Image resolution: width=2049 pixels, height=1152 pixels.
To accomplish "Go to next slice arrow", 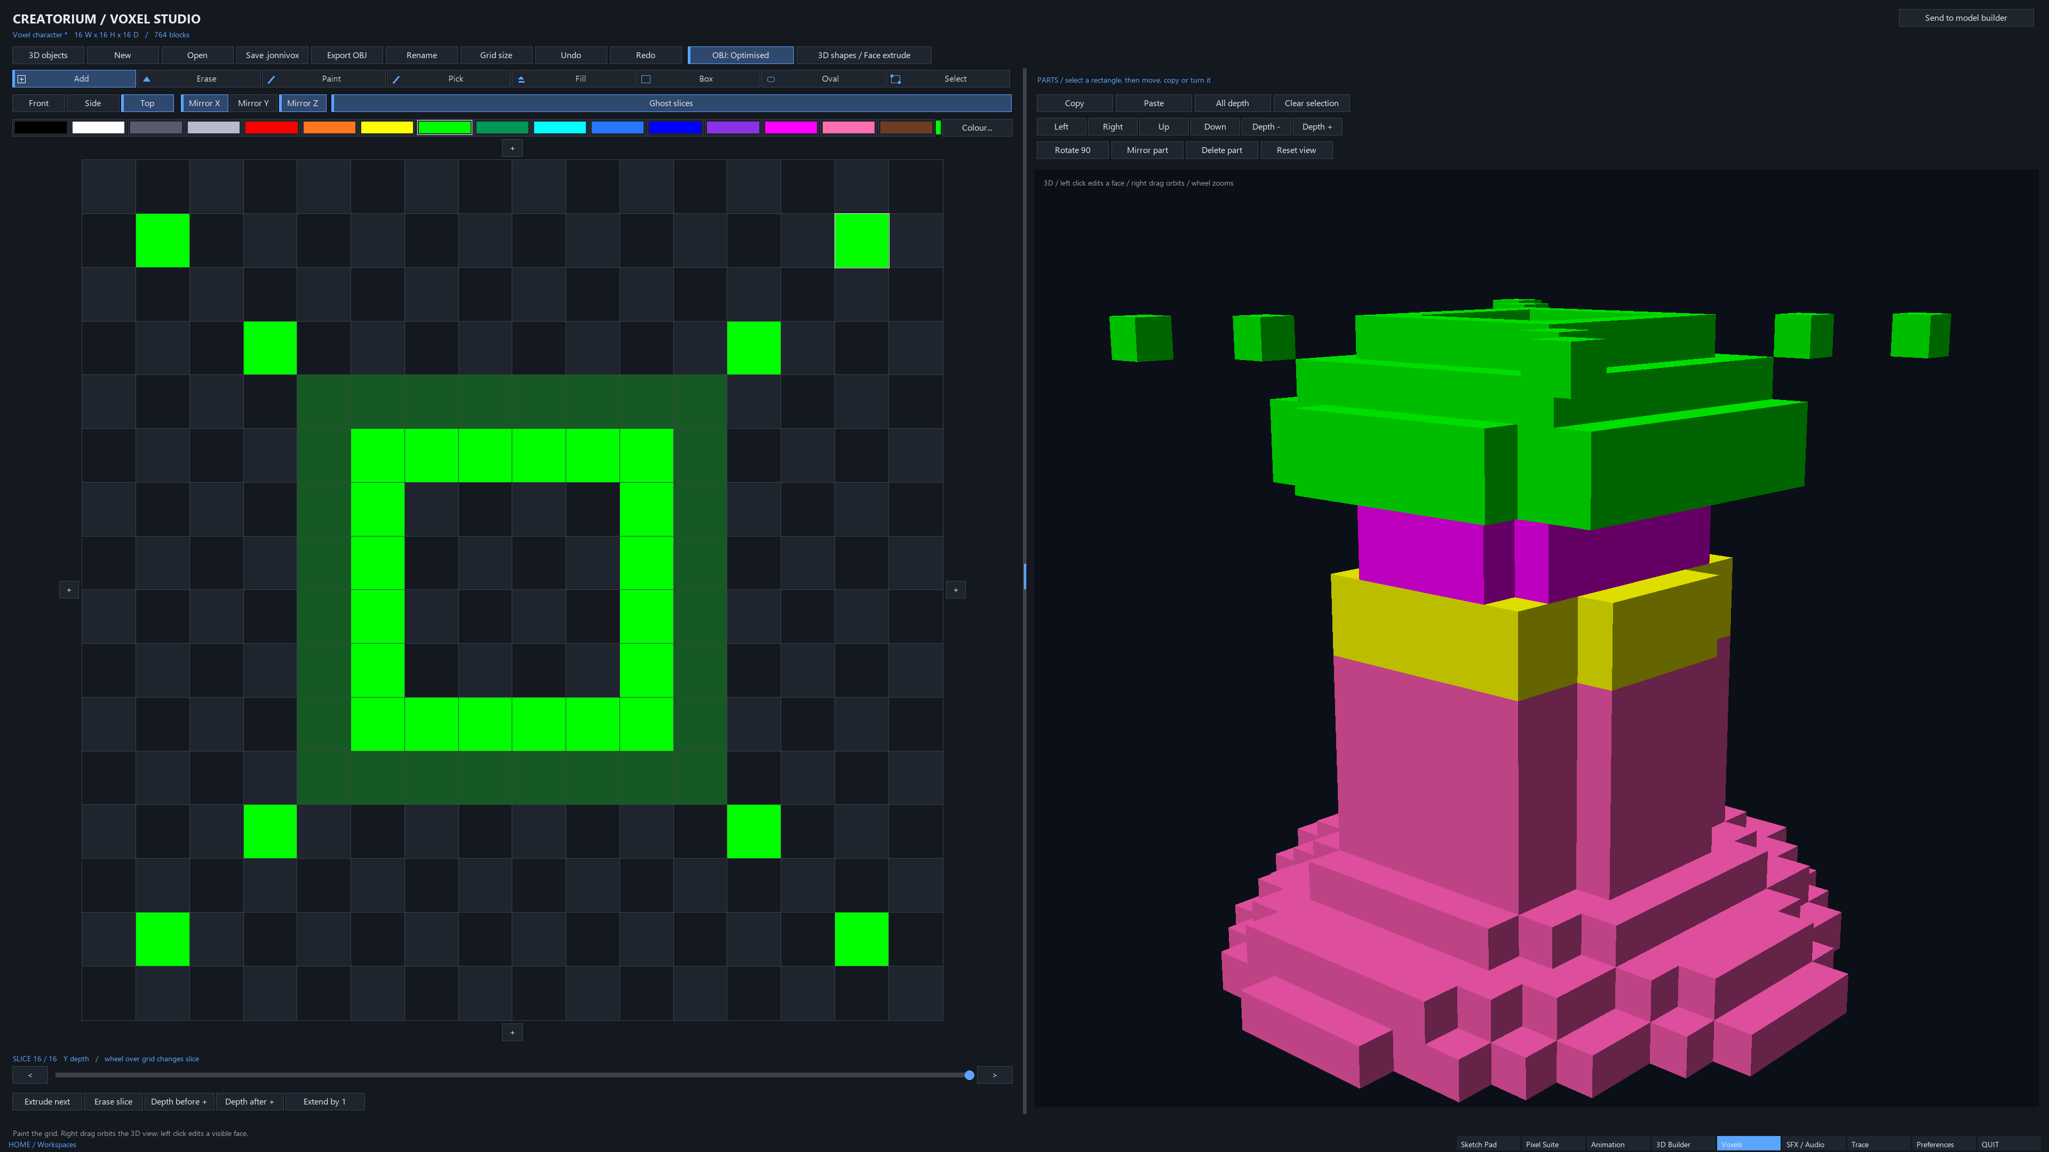I will pyautogui.click(x=994, y=1075).
